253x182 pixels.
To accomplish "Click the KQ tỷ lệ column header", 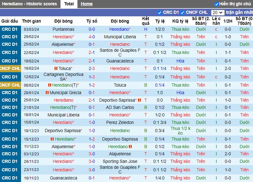I will tap(180, 21).
